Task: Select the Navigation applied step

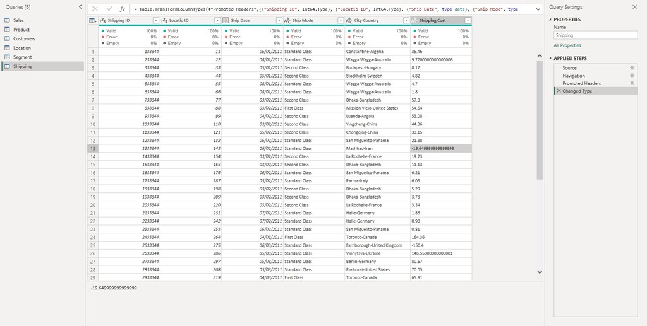Action: 595,76
